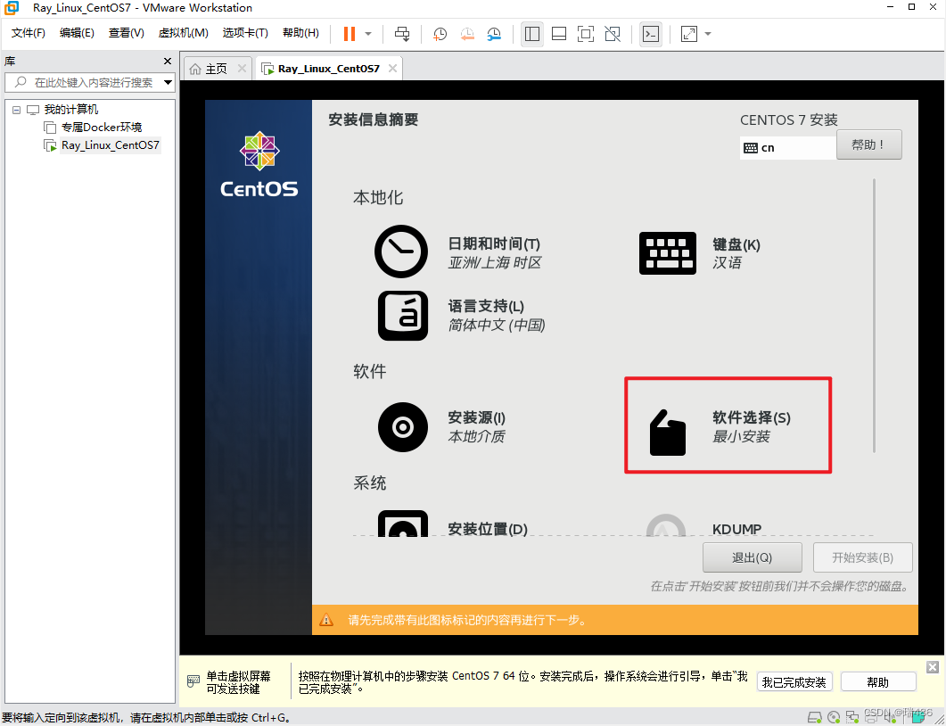
Task: Expand the suspend button dropdown arrow
Action: click(x=366, y=34)
